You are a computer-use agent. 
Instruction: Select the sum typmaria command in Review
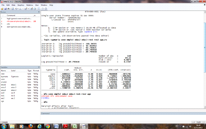click(x=15, y=27)
